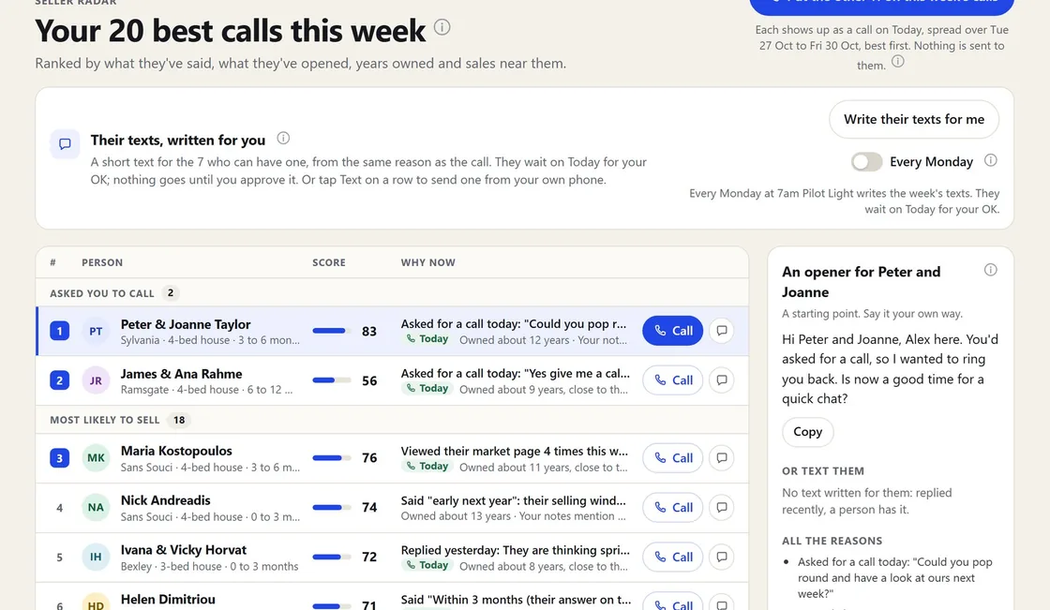This screenshot has width=1050, height=610.
Task: Select the MK avatar of Maria Kostopoulos
Action: click(96, 458)
